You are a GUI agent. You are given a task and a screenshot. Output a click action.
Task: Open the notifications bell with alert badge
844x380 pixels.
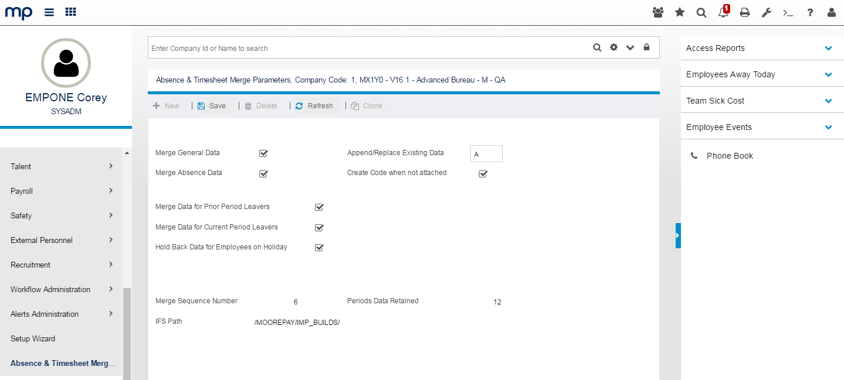point(723,12)
